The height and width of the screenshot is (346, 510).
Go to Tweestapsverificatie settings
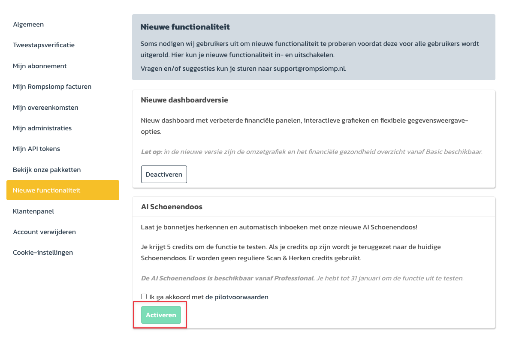[x=44, y=45]
